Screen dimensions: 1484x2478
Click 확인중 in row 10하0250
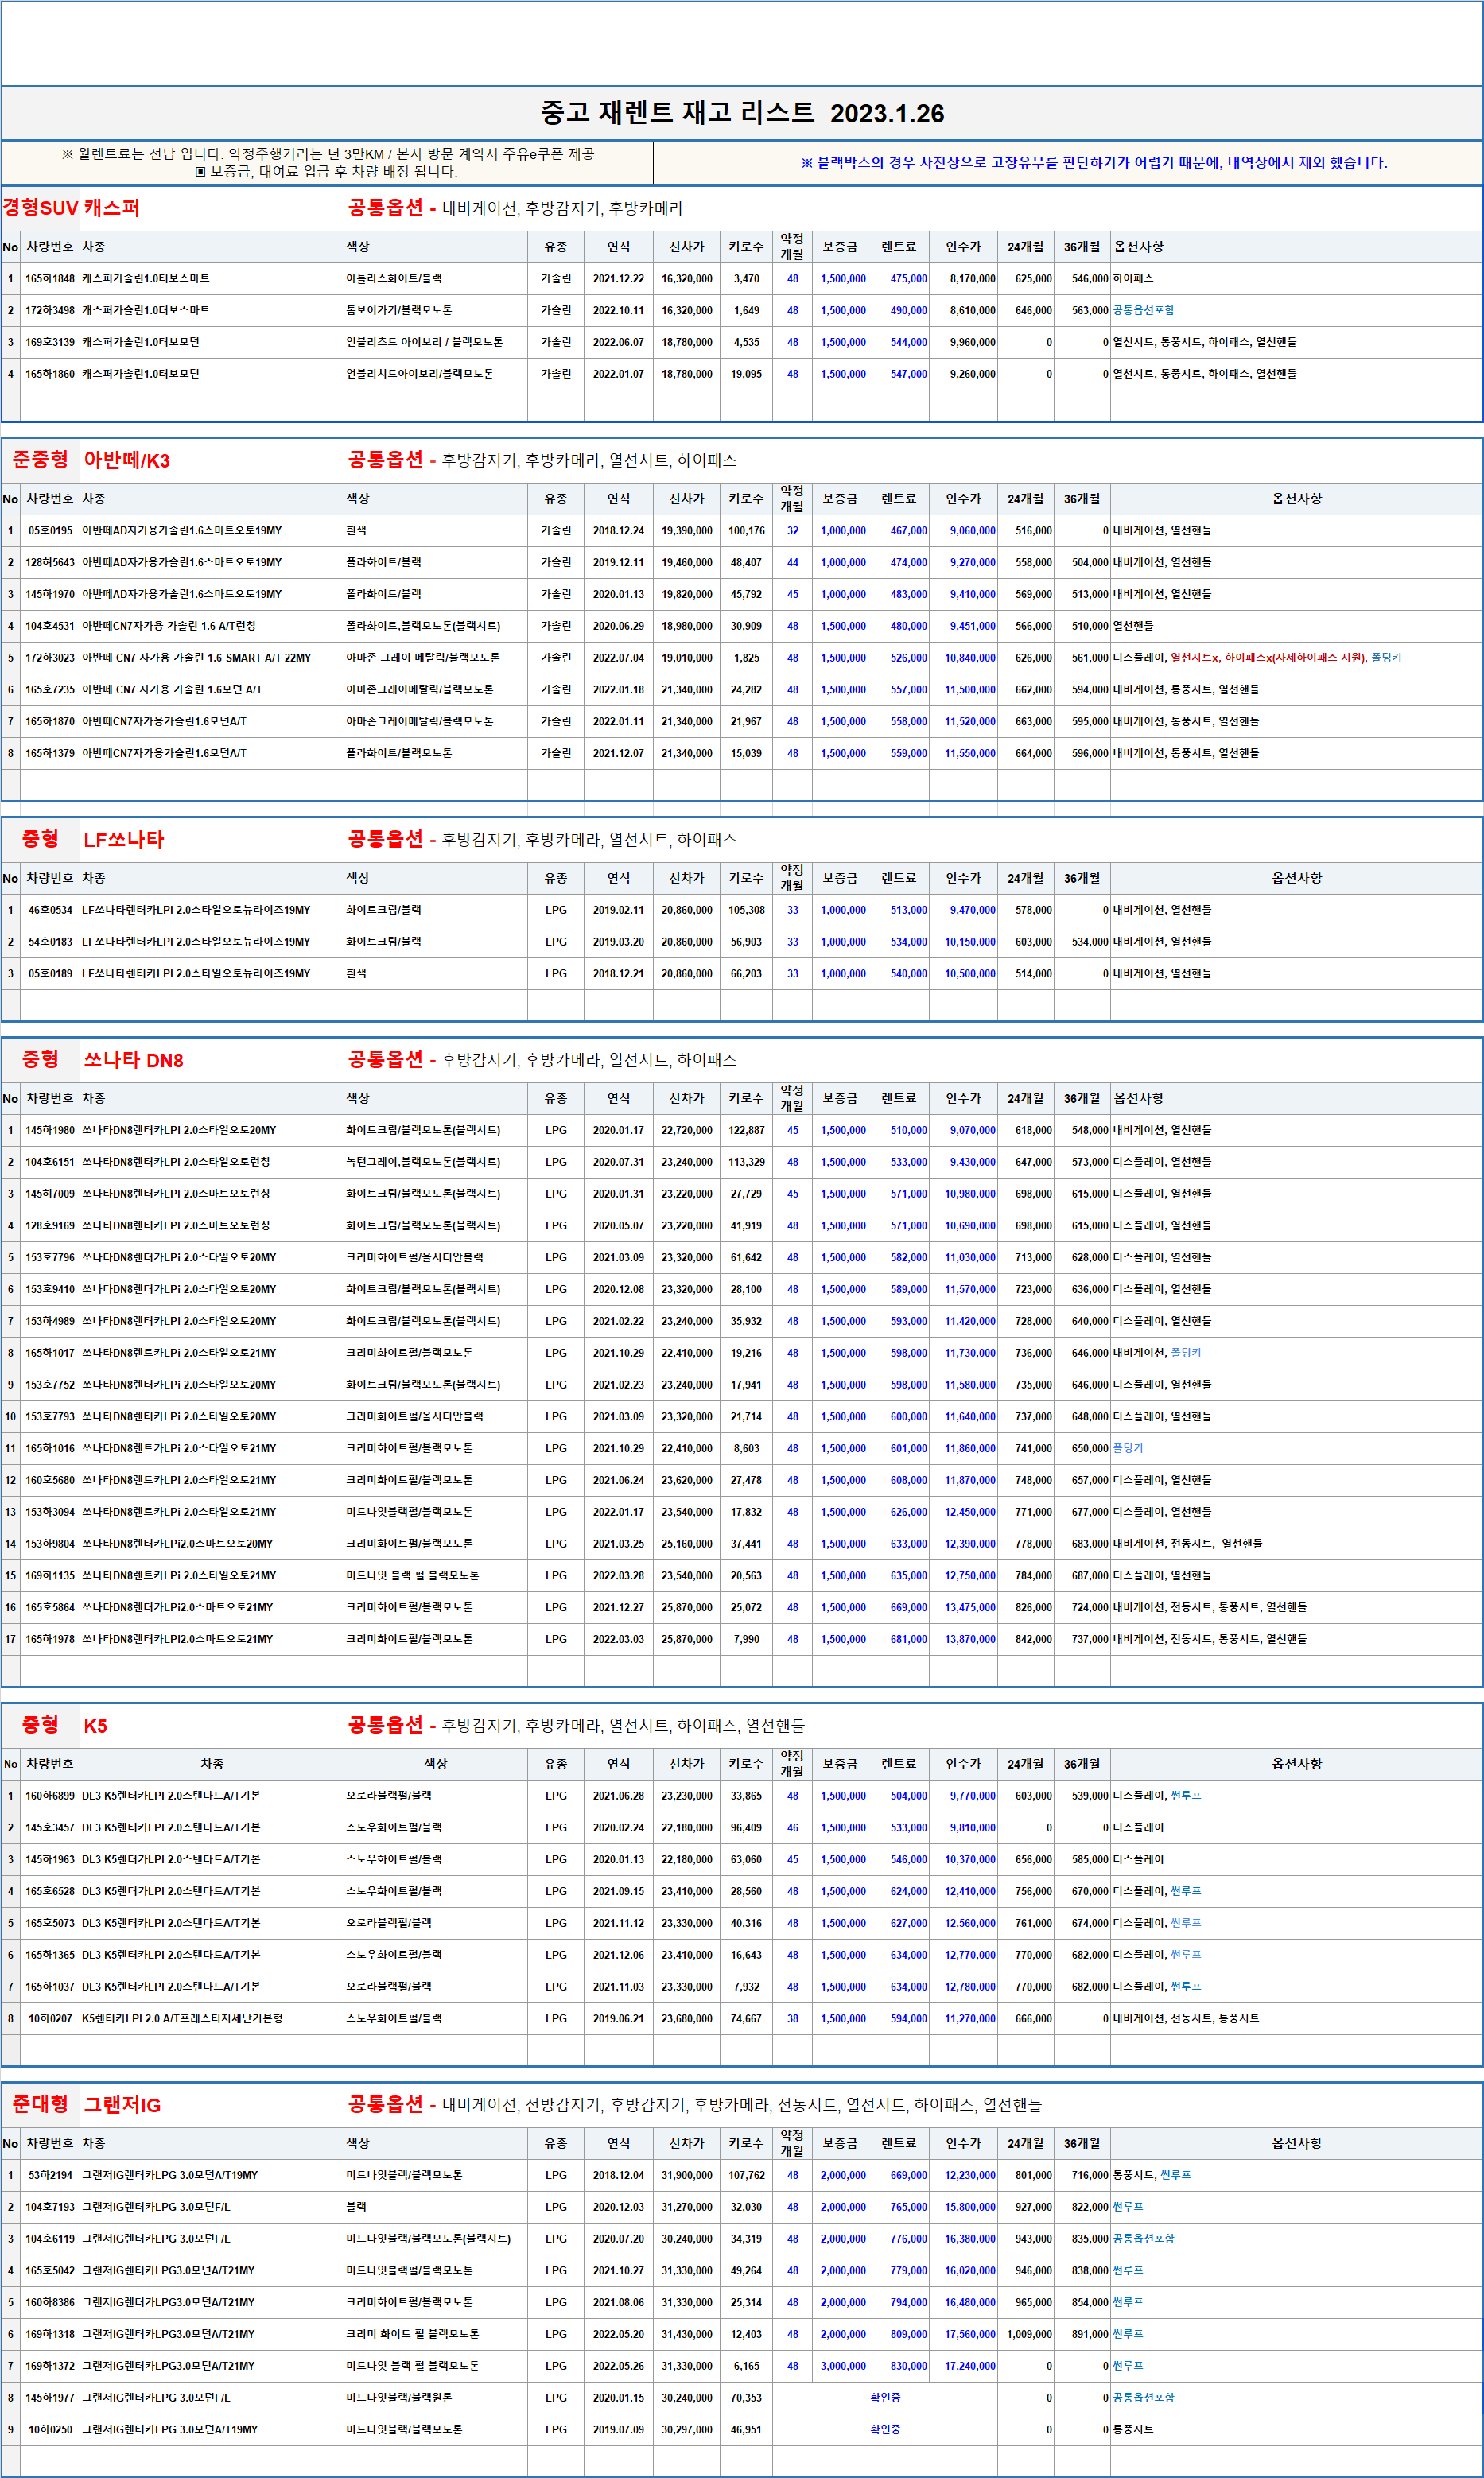(x=885, y=2430)
